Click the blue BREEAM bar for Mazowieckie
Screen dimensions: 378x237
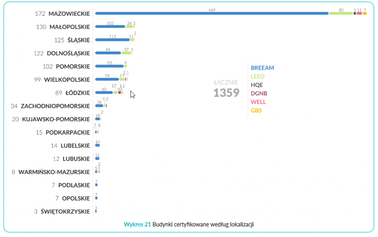click(x=212, y=13)
